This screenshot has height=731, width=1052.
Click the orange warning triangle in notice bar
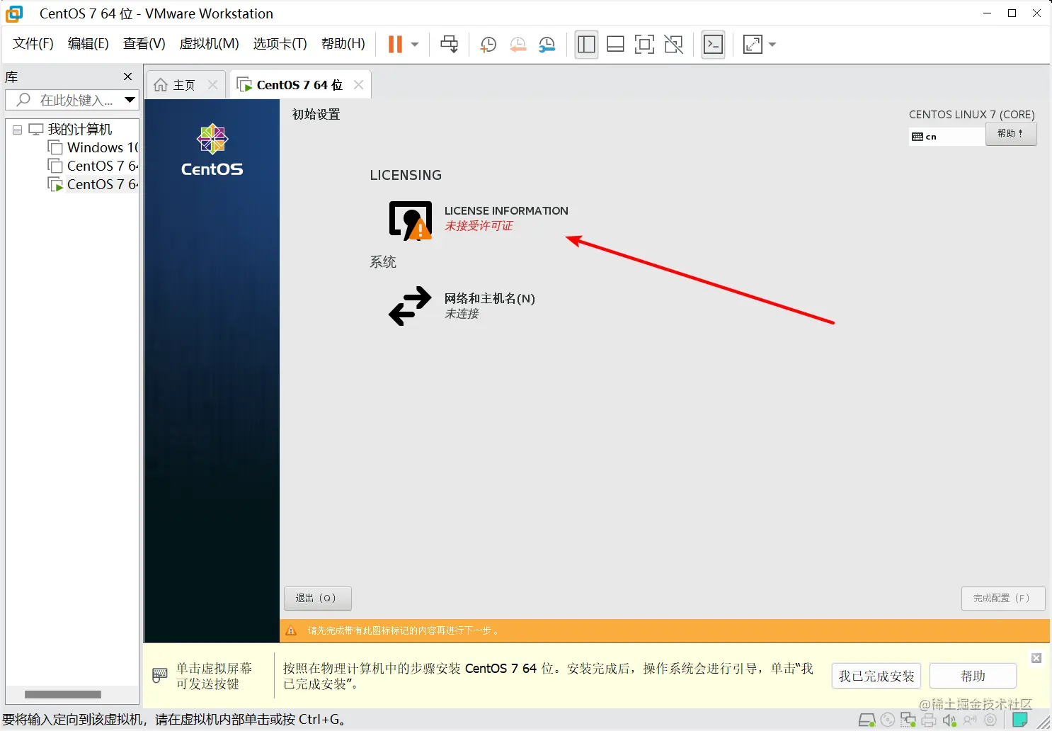(291, 630)
